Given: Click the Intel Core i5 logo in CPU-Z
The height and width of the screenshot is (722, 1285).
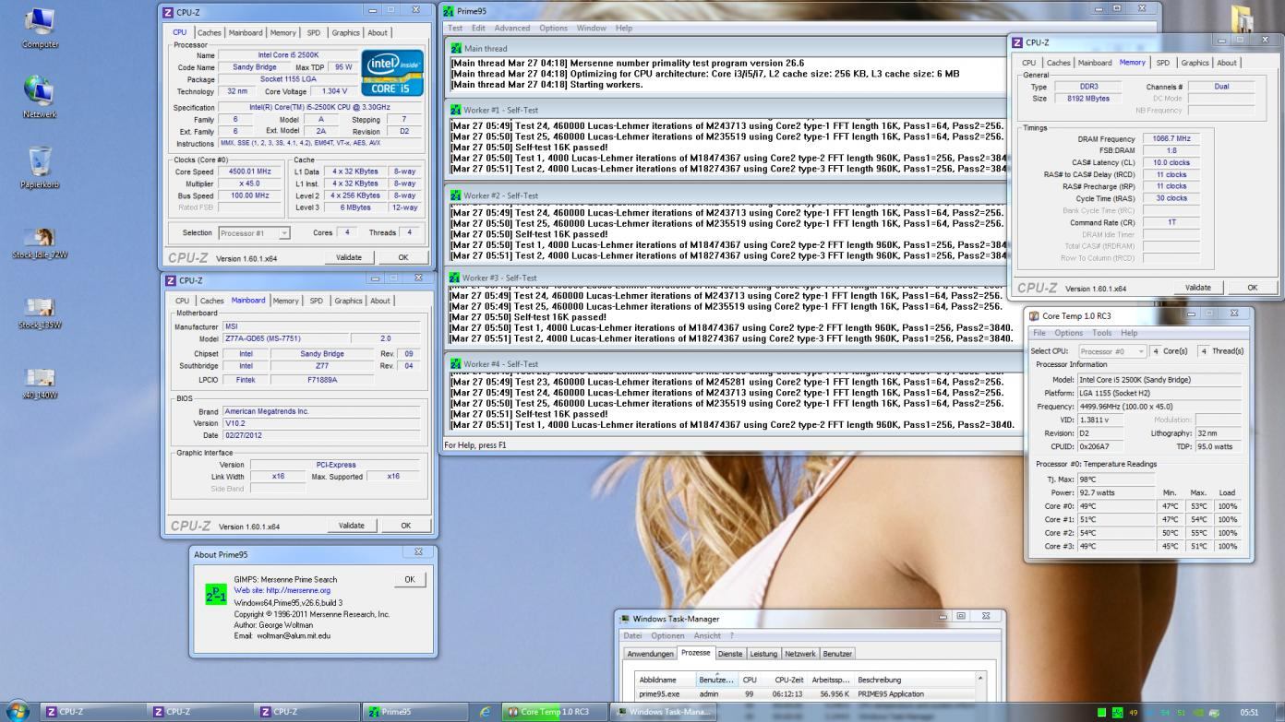Looking at the screenshot, I should coord(392,73).
